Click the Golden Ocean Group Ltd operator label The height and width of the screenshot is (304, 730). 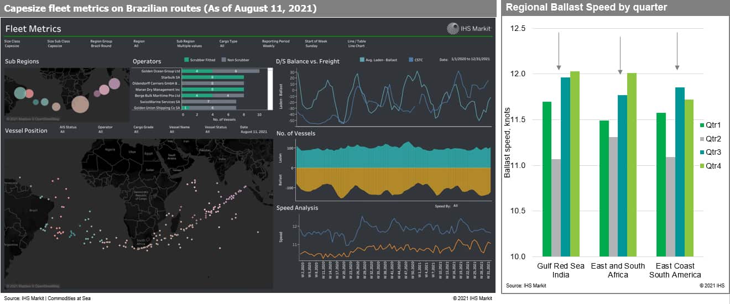(160, 71)
